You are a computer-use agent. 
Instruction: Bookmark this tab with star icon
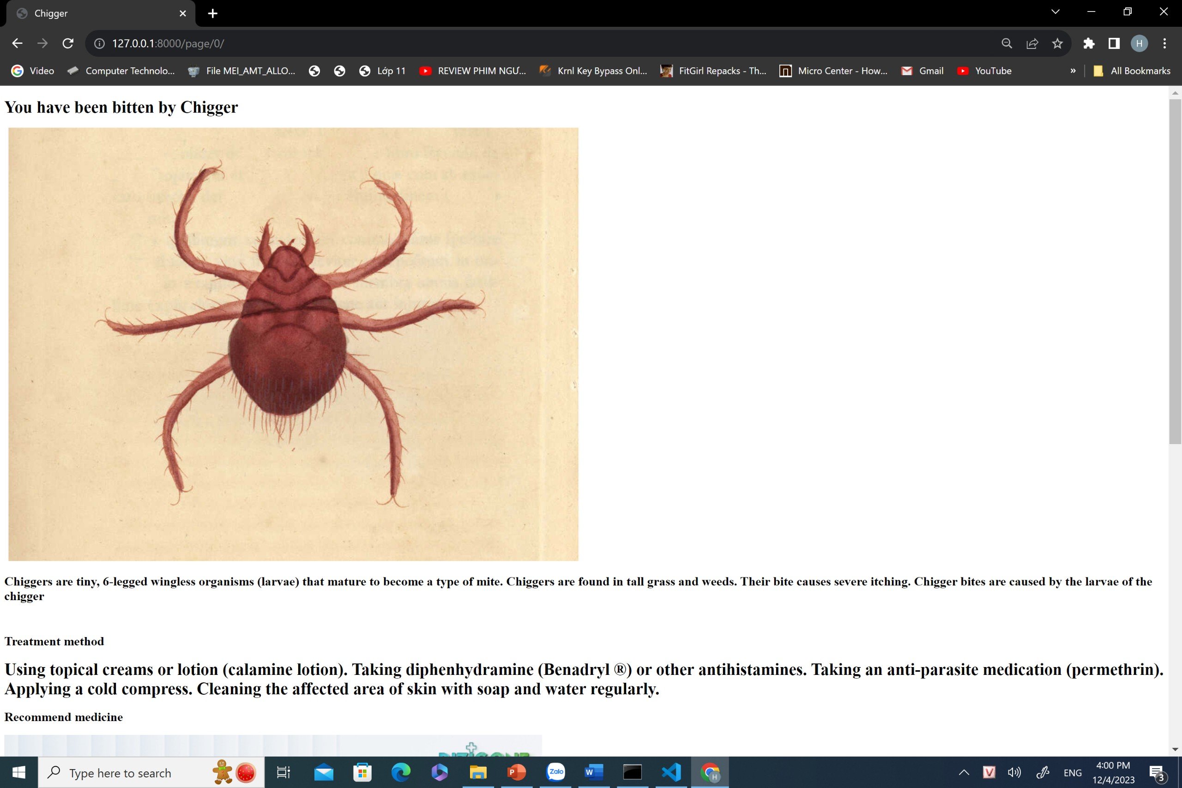1057,44
